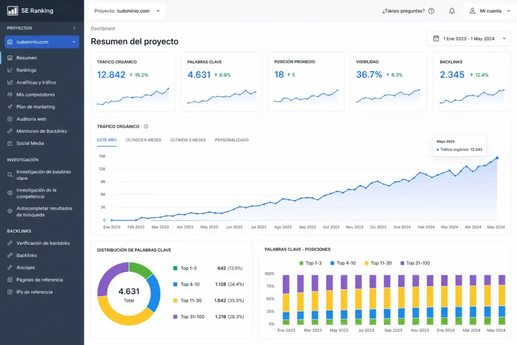Click the 1.642 (35.5%) value
The image size is (517, 345).
coord(229,301)
